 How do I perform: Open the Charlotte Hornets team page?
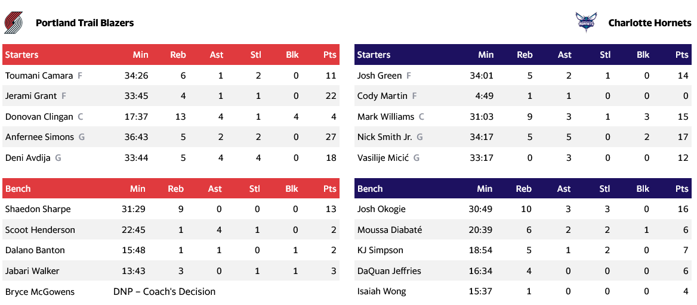(649, 23)
